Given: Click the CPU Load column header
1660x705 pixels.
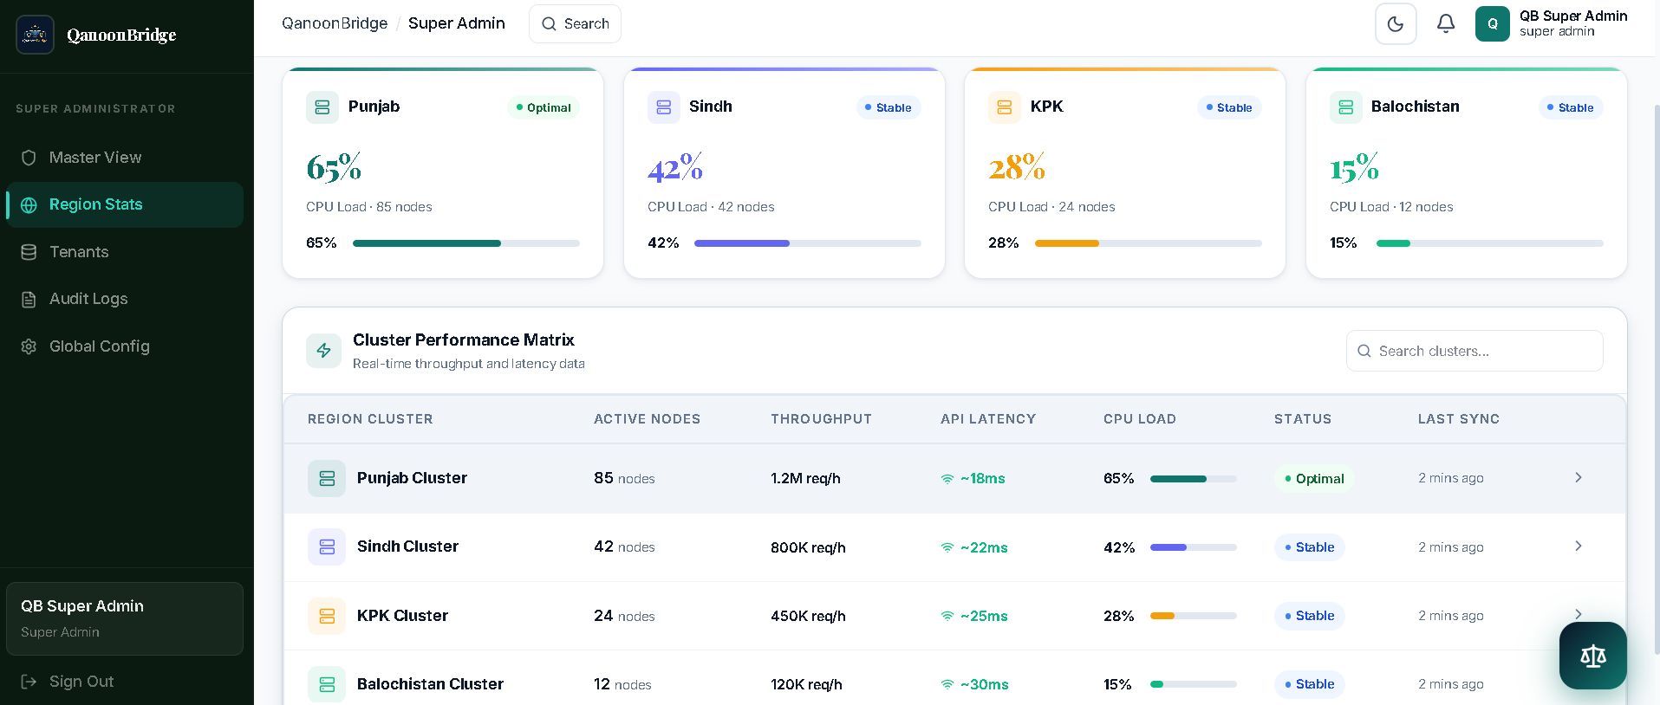Looking at the screenshot, I should (1140, 419).
